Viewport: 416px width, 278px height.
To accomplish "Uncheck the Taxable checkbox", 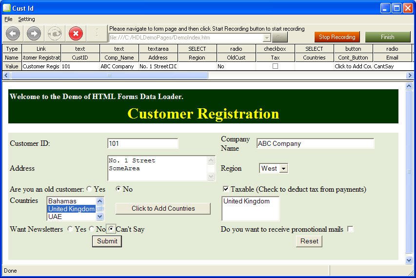I will 225,189.
